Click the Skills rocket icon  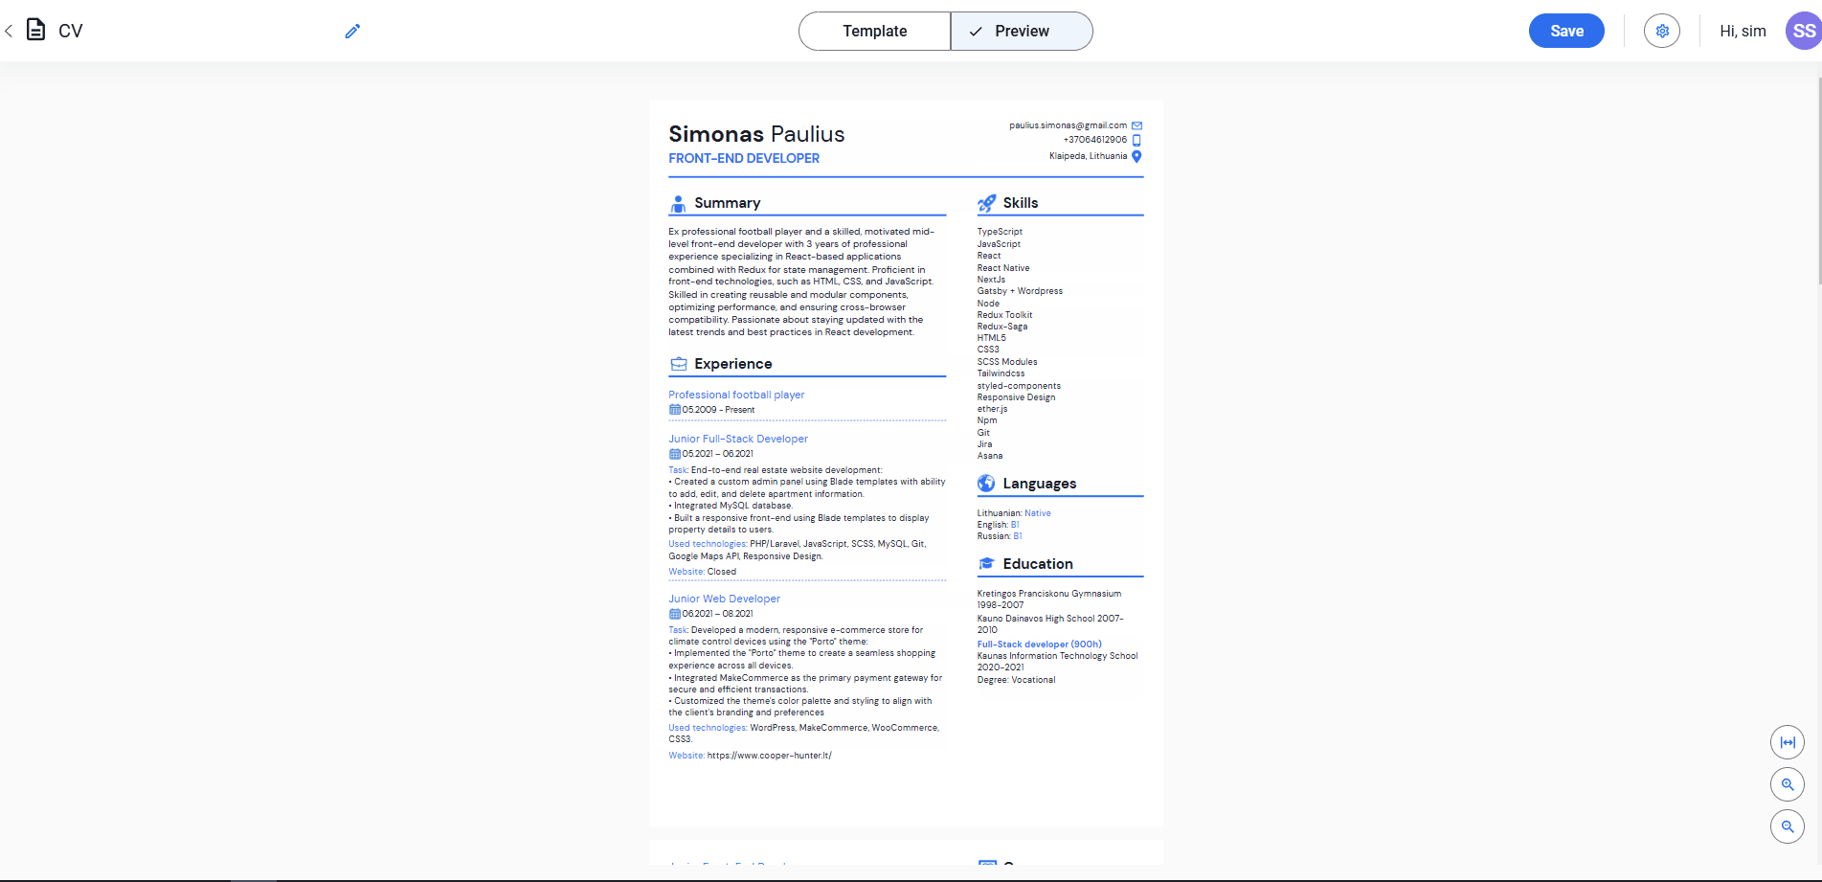tap(986, 203)
